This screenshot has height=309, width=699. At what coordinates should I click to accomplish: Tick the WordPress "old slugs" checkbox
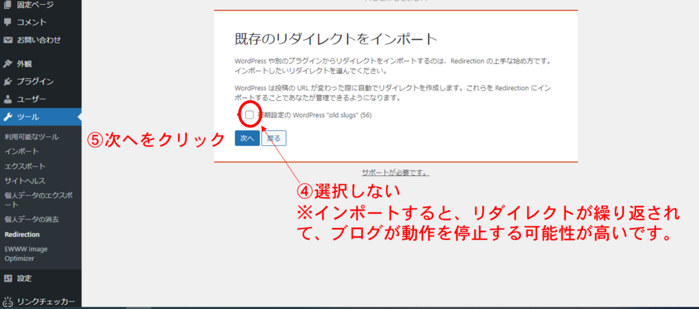point(249,115)
